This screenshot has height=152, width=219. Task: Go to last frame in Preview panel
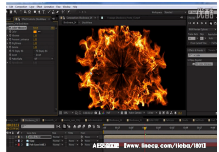pyautogui.click(x=206, y=23)
